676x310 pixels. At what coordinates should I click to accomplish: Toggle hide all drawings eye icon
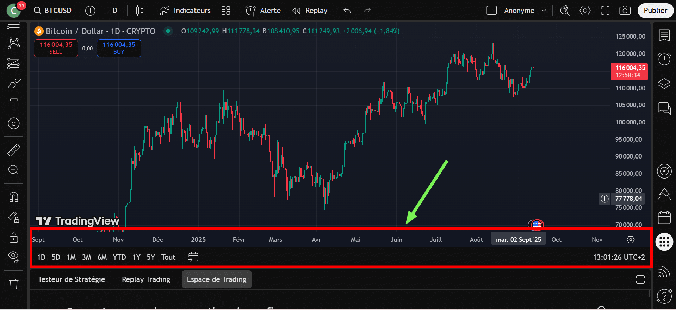14,257
